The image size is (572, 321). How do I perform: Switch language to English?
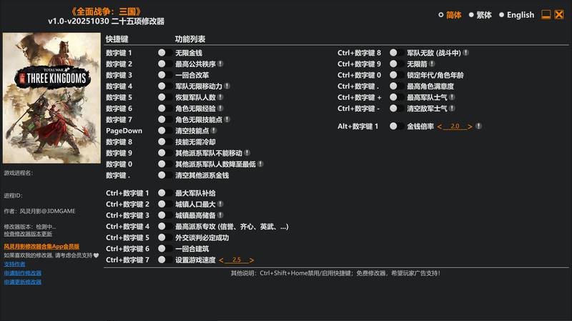pyautogui.click(x=502, y=15)
